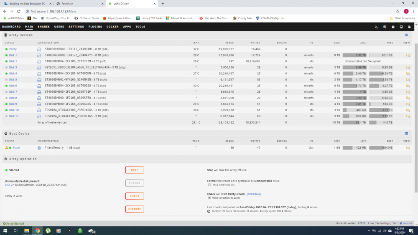Open the Disk 4 device link
Viewport: 418px width, 235px height.
point(13,74)
